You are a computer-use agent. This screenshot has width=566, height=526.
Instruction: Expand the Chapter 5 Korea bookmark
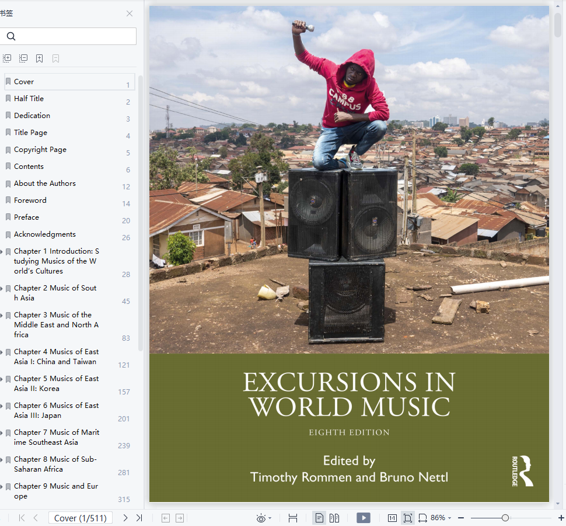click(x=1, y=379)
